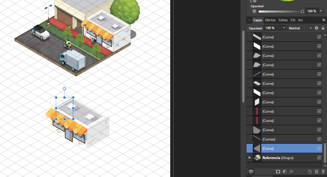Open the Inv tab
327x177 pixels.
click(x=300, y=20)
